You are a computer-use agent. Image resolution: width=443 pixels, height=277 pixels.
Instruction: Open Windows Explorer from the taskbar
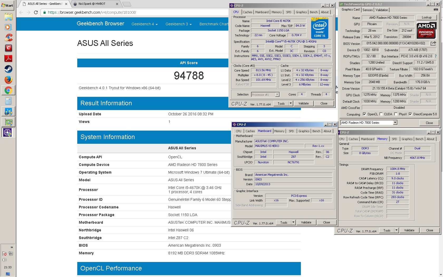8,17
